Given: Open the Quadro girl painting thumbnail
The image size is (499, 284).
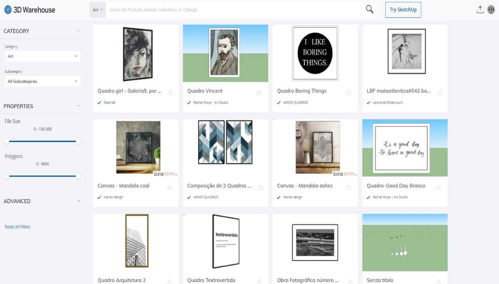Looking at the screenshot, I should coord(136,53).
